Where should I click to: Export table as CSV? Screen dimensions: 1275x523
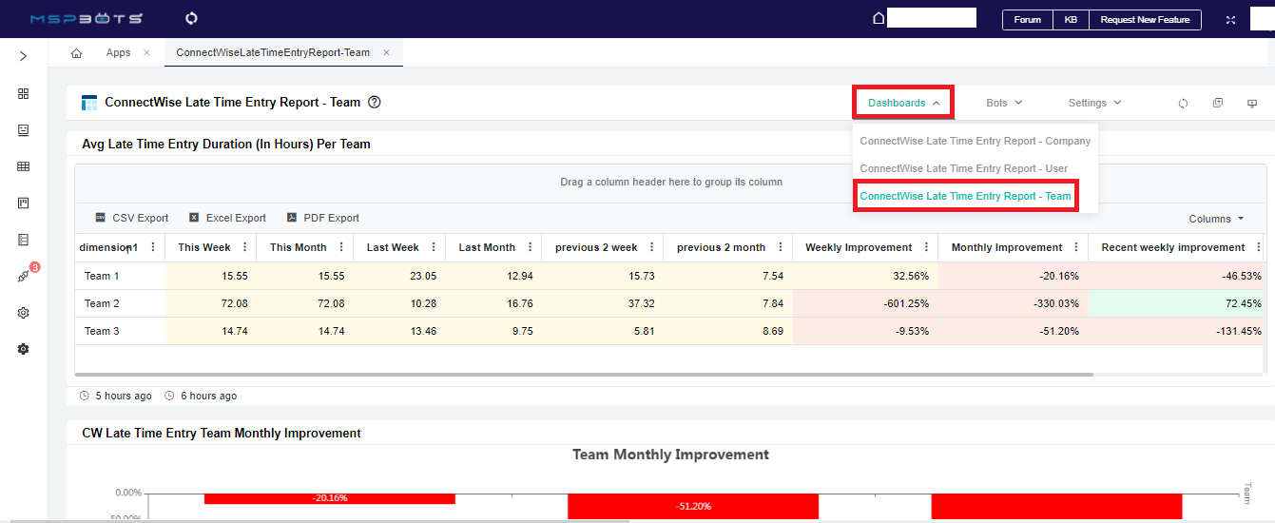pos(131,218)
